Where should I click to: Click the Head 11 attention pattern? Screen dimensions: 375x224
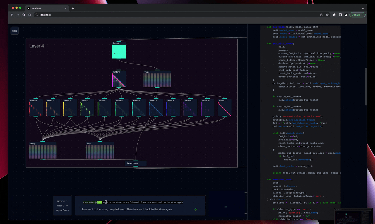[224, 109]
